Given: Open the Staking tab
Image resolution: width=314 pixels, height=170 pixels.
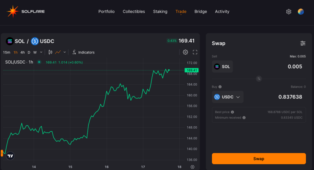Looking at the screenshot, I should pyautogui.click(x=160, y=12).
